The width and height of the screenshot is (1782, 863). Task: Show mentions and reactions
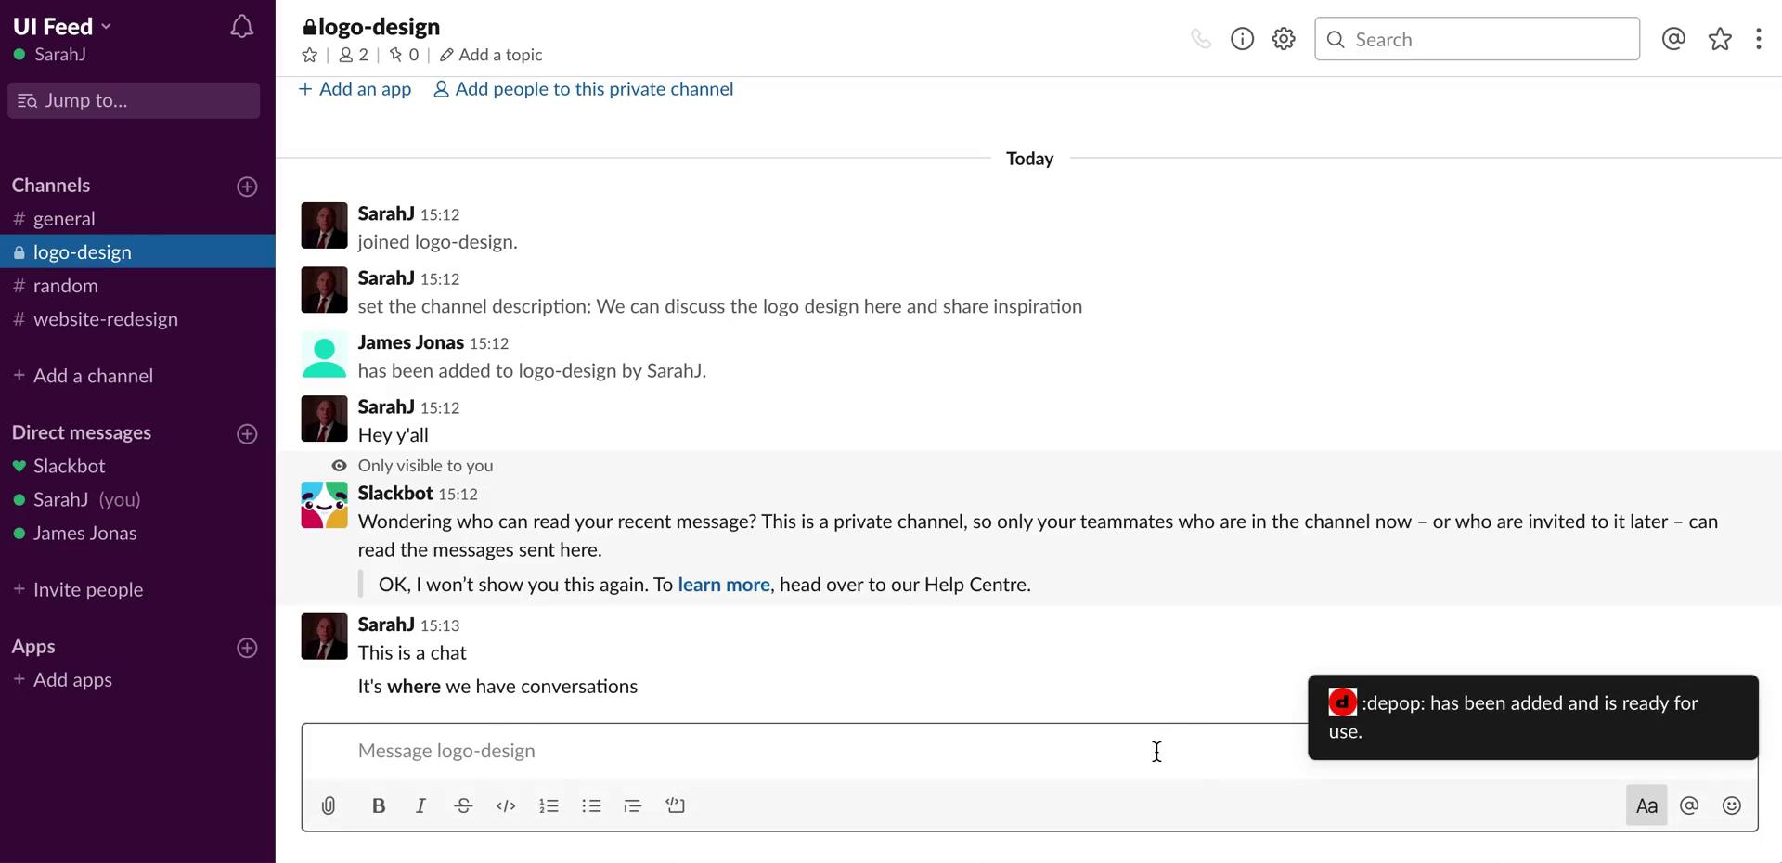point(1673,39)
